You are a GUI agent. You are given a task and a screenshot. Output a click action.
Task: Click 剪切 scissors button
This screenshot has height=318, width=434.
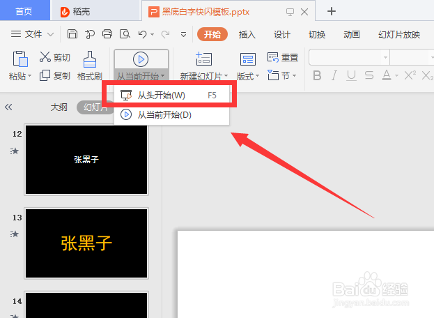[54, 57]
